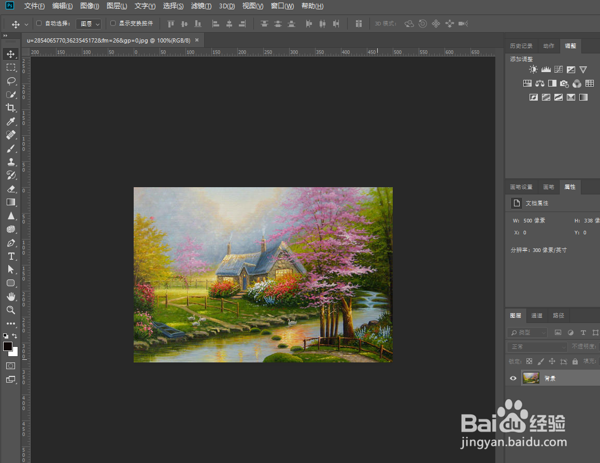Select the Quick Selection tool

pyautogui.click(x=11, y=94)
